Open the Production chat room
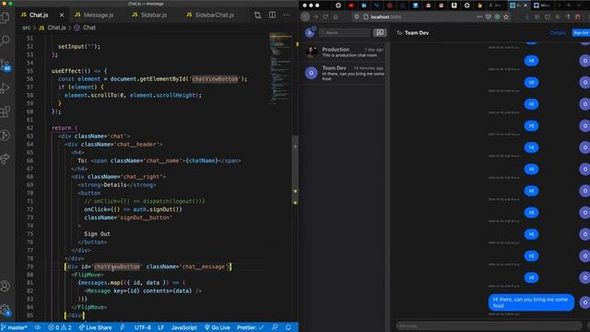This screenshot has height=332, width=590. click(x=344, y=52)
